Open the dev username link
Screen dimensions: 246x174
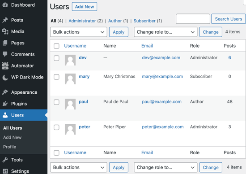coord(83,57)
